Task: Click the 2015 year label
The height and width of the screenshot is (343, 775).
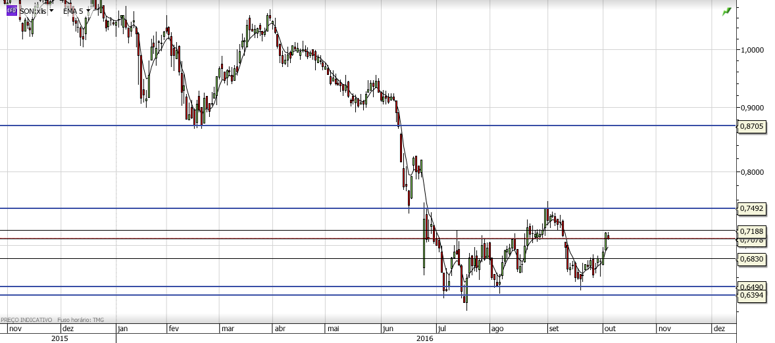Action: (x=60, y=338)
